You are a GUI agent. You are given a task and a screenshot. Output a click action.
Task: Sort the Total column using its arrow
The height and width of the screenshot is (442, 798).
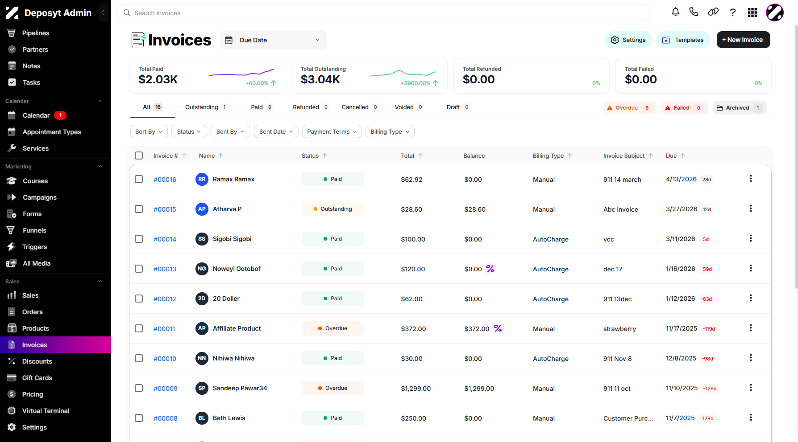click(x=420, y=156)
